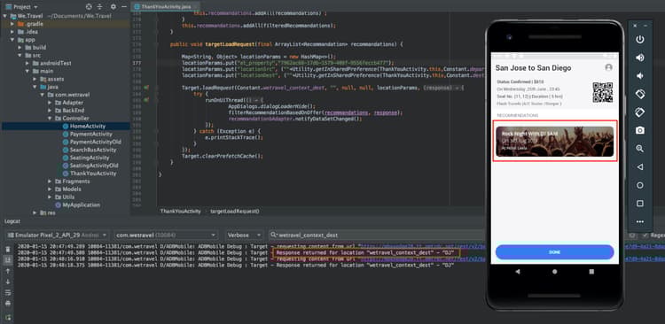Click the emulator volume down icon

tap(640, 76)
